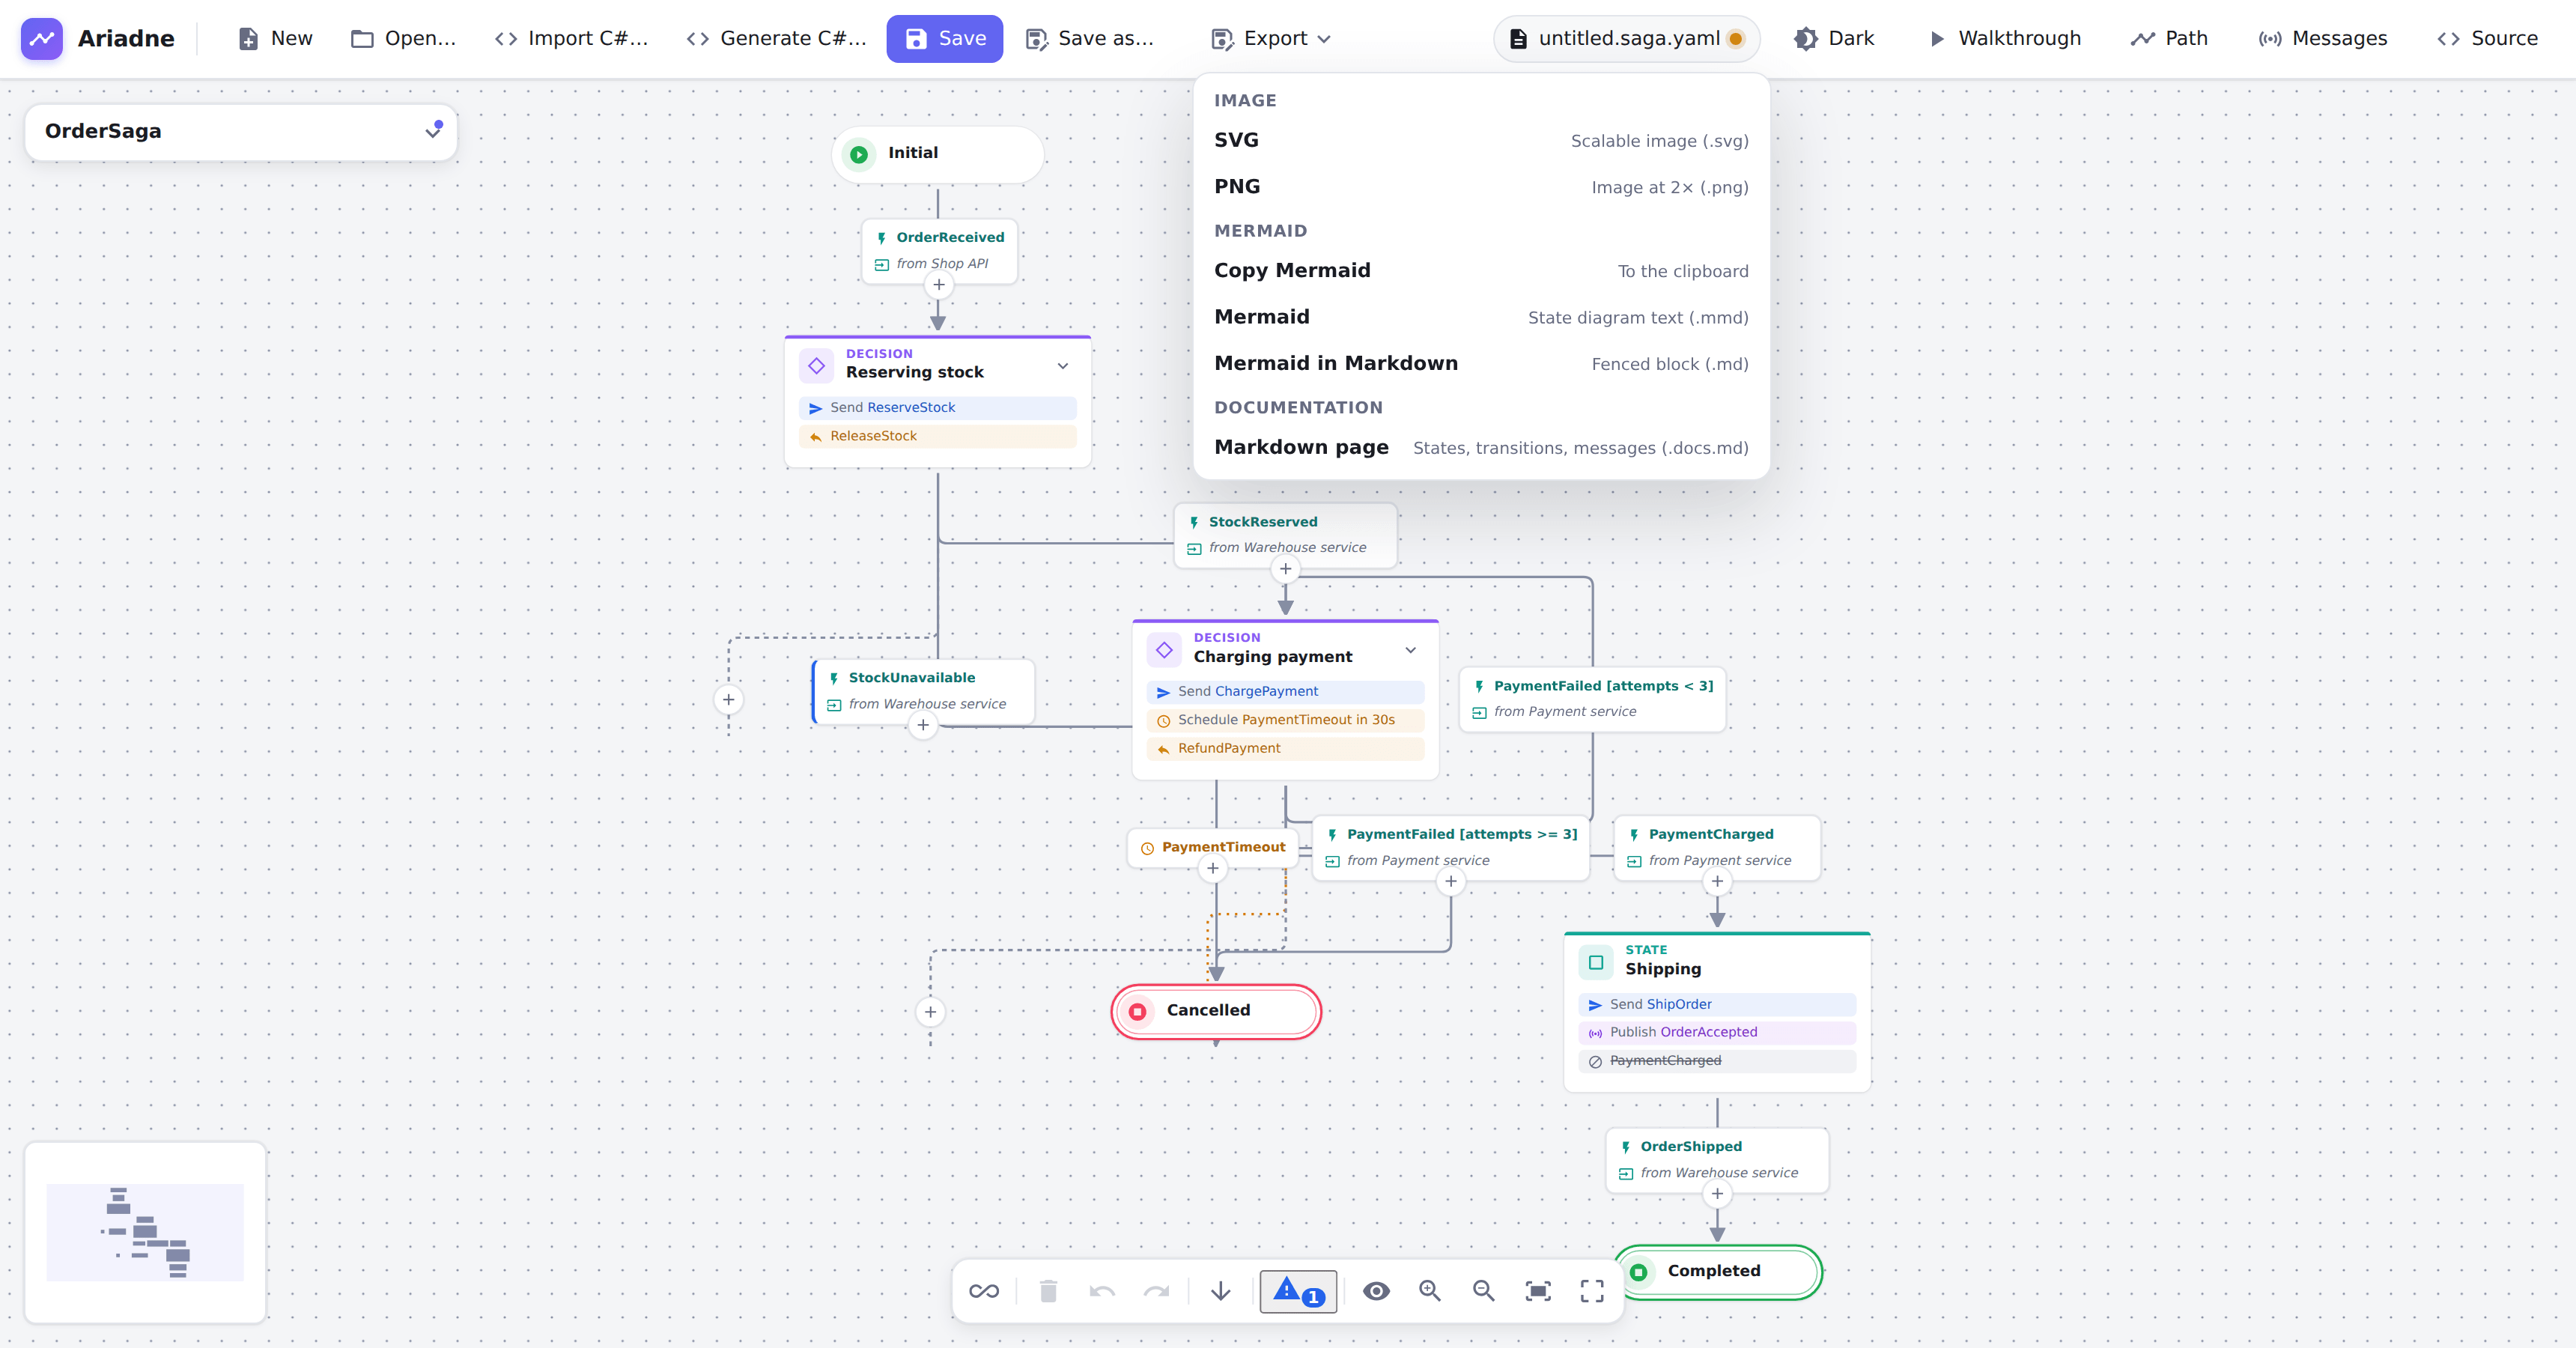
Task: Click the fullscreen icon in bottom toolbar
Action: coord(1592,1291)
